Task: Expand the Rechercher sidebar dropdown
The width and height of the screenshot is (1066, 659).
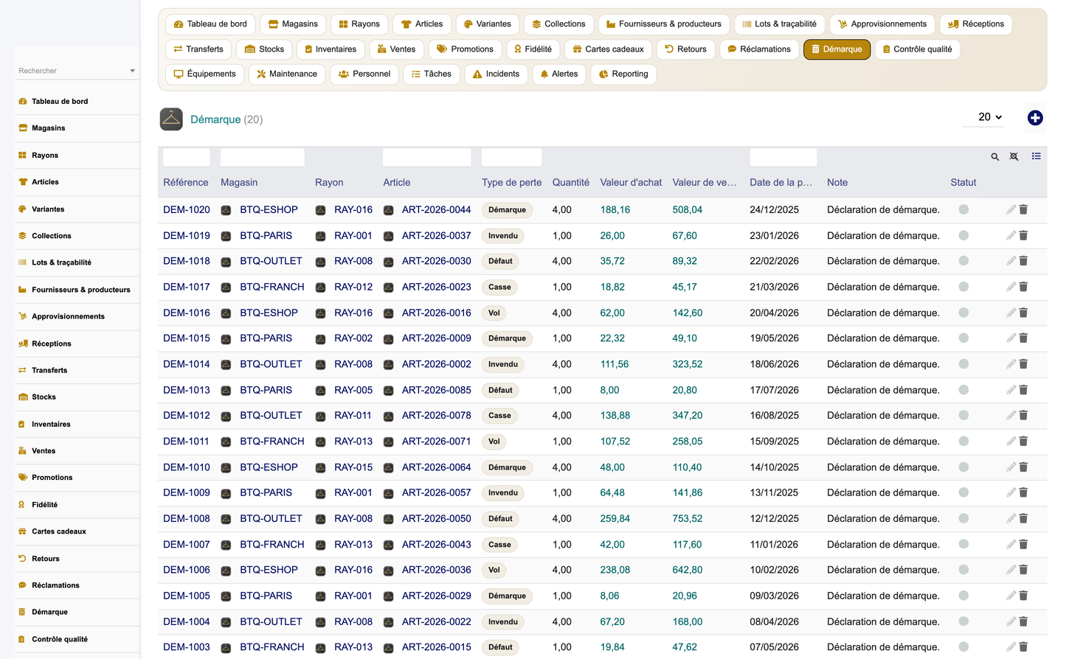Action: [x=132, y=71]
